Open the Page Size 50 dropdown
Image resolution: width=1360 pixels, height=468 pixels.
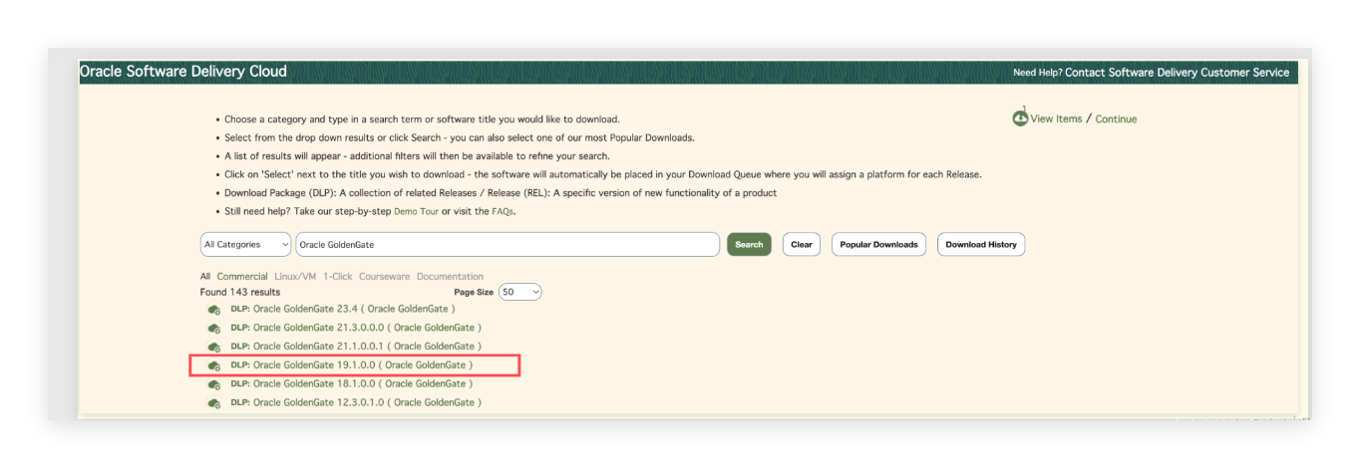click(x=520, y=292)
